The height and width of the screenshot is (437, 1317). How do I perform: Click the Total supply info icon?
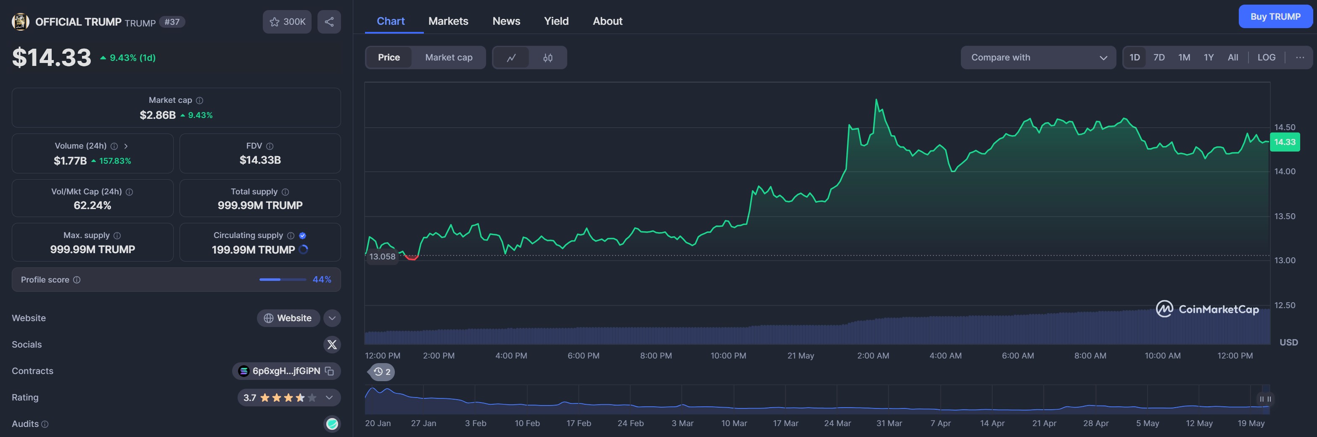tap(285, 192)
